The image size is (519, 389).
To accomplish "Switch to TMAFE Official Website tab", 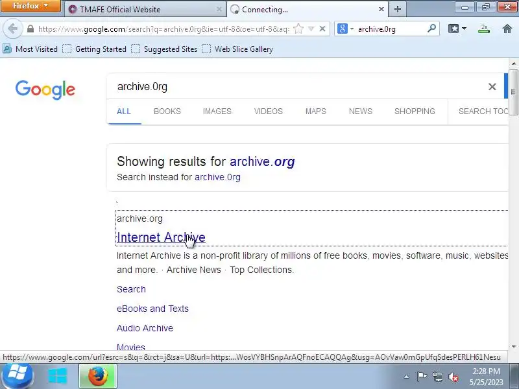I will (145, 9).
